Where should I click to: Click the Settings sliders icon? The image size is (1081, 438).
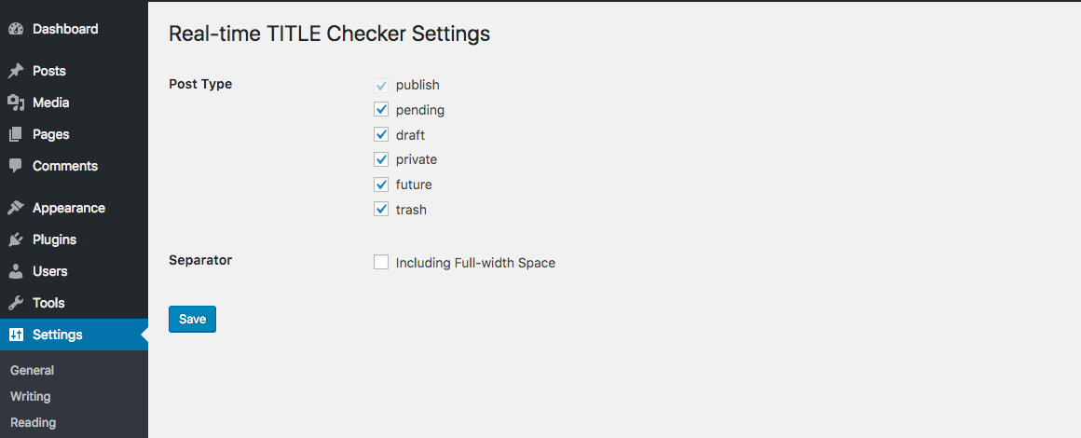[x=15, y=335]
